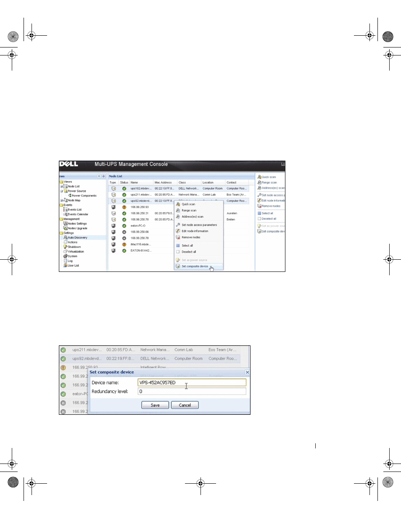Click the Node Map icon in the tree
The width and height of the screenshot is (401, 519).
[66, 200]
